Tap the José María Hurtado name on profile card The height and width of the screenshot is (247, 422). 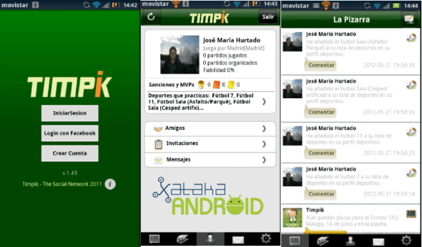point(232,40)
